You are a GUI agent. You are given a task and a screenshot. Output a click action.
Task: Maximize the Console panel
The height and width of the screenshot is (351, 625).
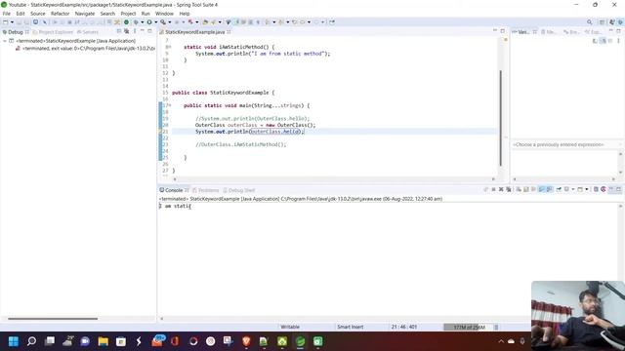618,189
